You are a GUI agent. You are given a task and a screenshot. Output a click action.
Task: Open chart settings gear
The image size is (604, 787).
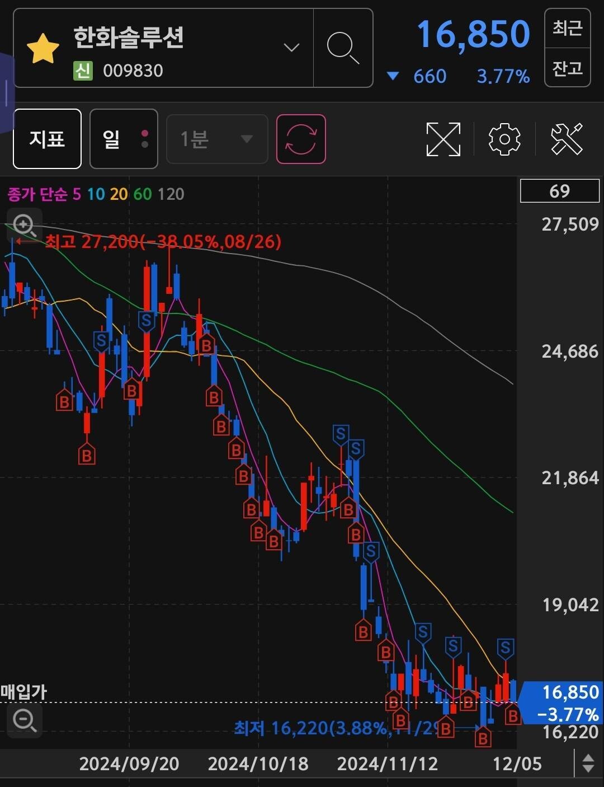[504, 139]
